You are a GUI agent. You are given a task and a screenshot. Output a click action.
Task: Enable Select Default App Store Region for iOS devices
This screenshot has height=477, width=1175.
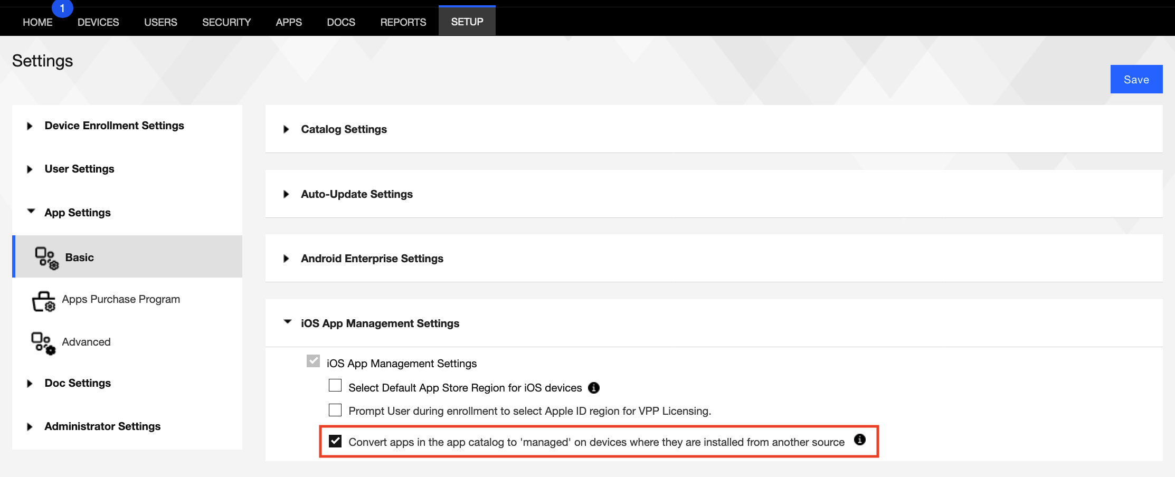pyautogui.click(x=335, y=385)
